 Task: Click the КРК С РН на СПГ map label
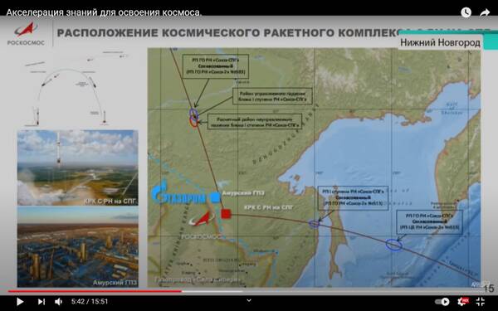tap(269, 207)
